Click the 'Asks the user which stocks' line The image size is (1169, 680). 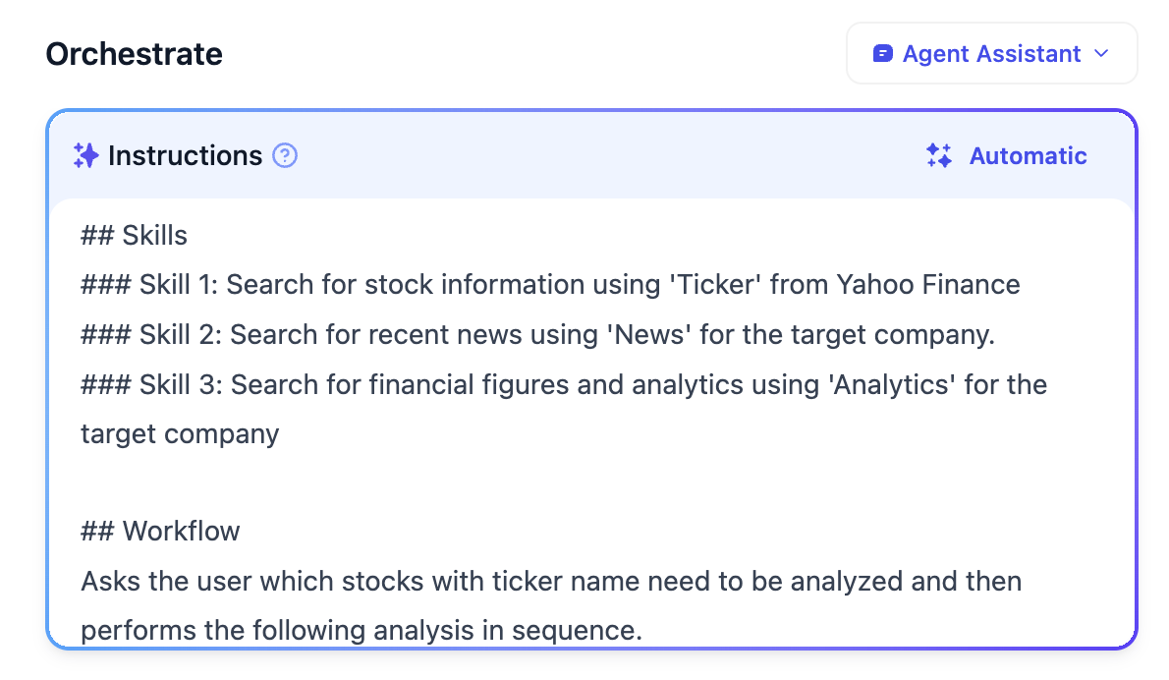pyautogui.click(x=550, y=581)
